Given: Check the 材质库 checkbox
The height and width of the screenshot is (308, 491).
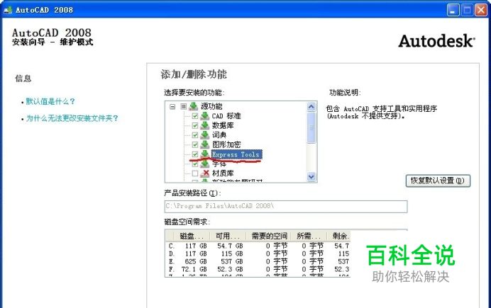Looking at the screenshot, I should (195, 173).
